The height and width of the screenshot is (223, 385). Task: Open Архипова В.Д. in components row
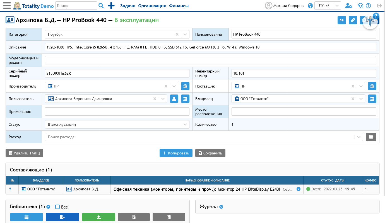click(x=83, y=189)
